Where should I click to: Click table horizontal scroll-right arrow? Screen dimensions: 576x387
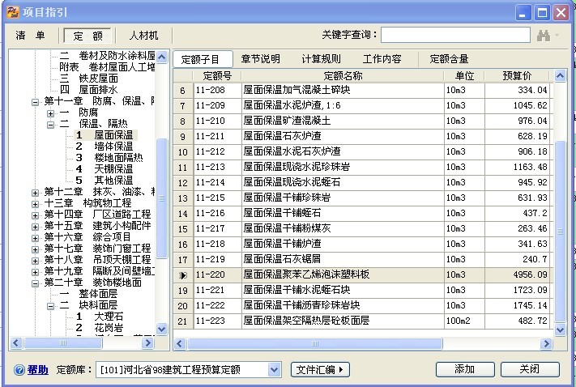point(546,344)
